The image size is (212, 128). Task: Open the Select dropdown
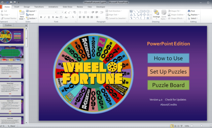pos(193,18)
